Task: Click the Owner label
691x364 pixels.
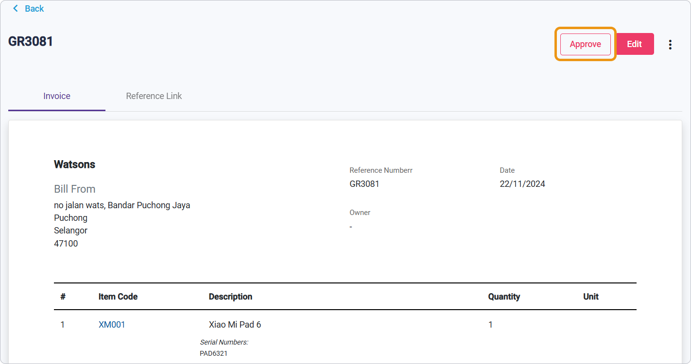Action: point(360,213)
